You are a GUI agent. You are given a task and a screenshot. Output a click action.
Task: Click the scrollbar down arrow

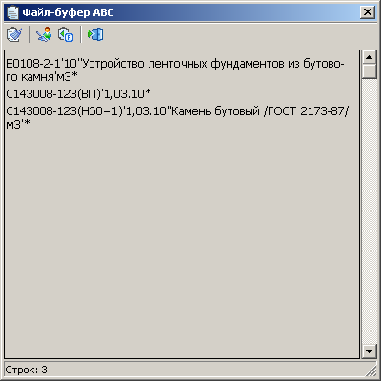369,351
